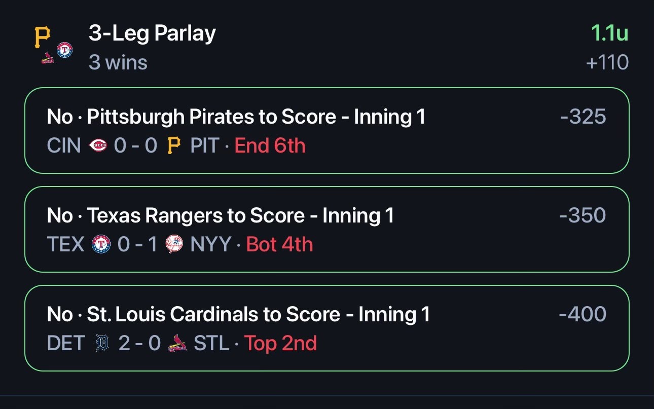654x409 pixels.
Task: Tap the Yankees logo beside NYY
Action: coord(175,245)
